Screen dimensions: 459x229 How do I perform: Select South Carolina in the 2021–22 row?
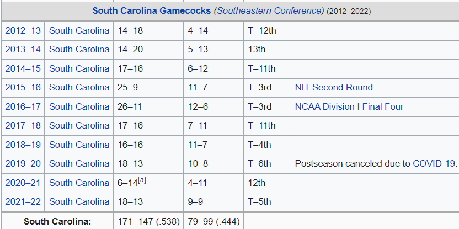pyautogui.click(x=79, y=201)
